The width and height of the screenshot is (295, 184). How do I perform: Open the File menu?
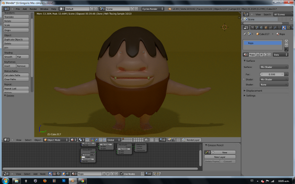tap(18, 9)
